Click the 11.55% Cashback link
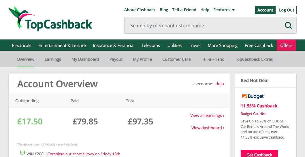 259,106
